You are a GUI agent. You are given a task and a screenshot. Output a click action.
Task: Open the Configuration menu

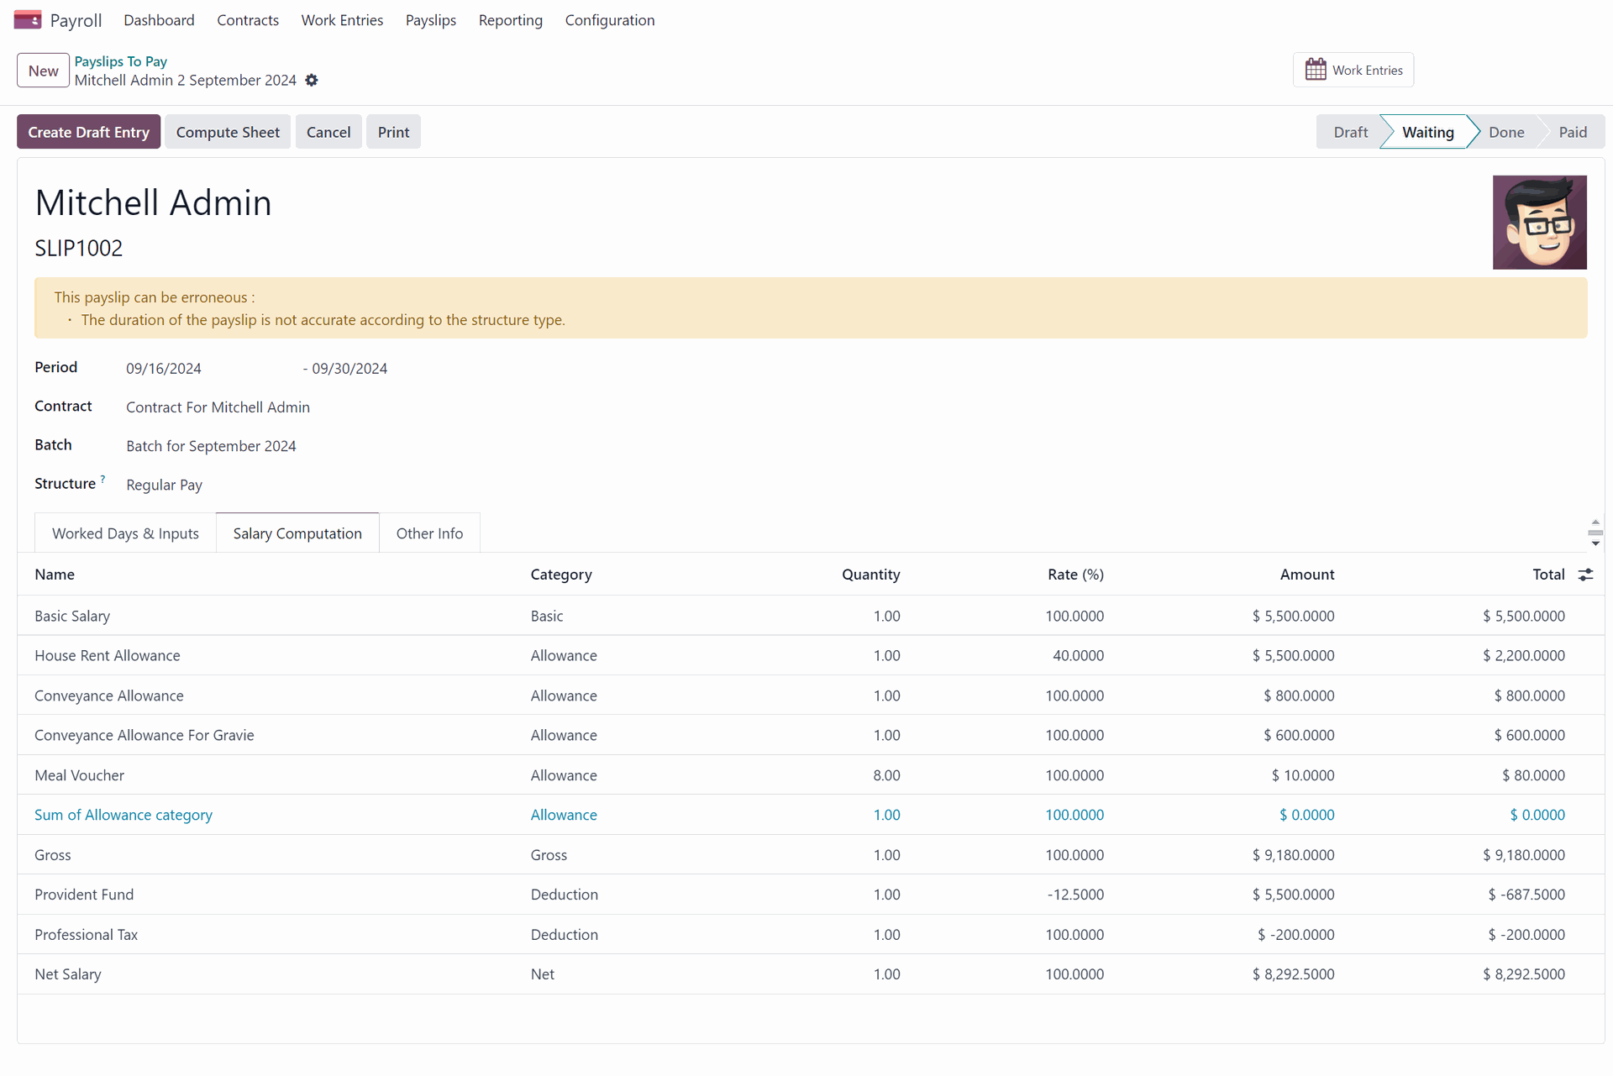(x=610, y=20)
